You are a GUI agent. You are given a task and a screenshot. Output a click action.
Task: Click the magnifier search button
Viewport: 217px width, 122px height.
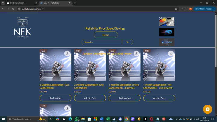tap(127, 42)
